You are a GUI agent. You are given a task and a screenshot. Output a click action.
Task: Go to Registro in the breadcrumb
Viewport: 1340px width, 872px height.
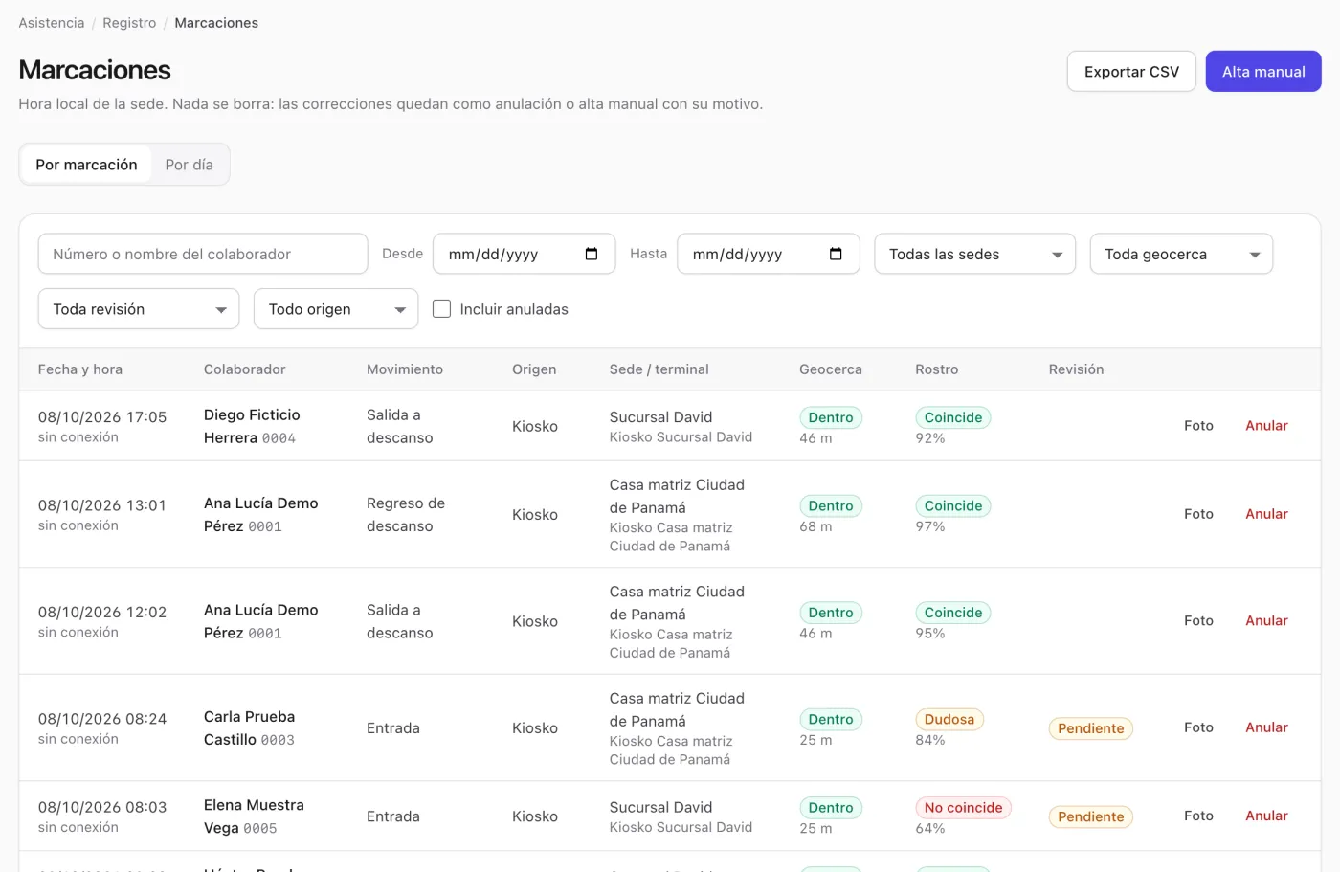129,23
